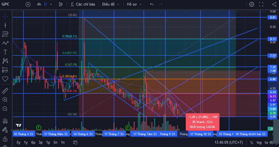The height and width of the screenshot is (147, 279).
Task: Expand the time interval dropdown arrow
Action: tap(51, 4)
